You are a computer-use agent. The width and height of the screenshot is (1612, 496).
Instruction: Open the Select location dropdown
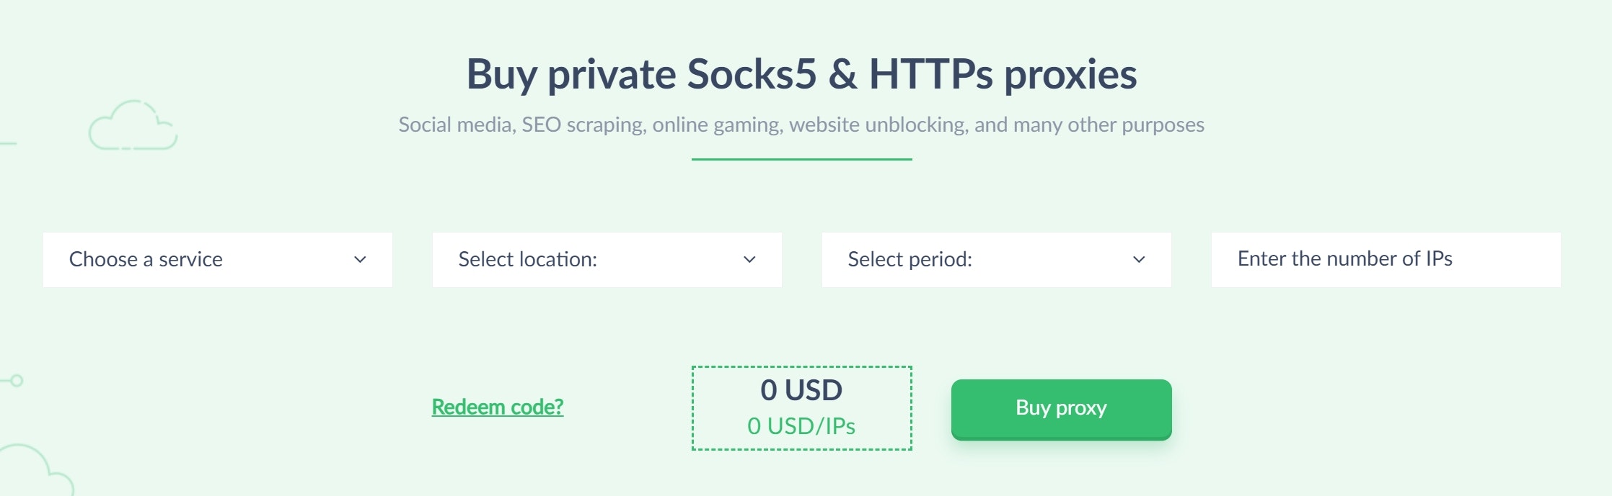pos(607,259)
